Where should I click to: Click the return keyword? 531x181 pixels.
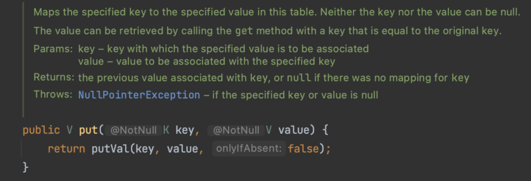click(x=66, y=149)
